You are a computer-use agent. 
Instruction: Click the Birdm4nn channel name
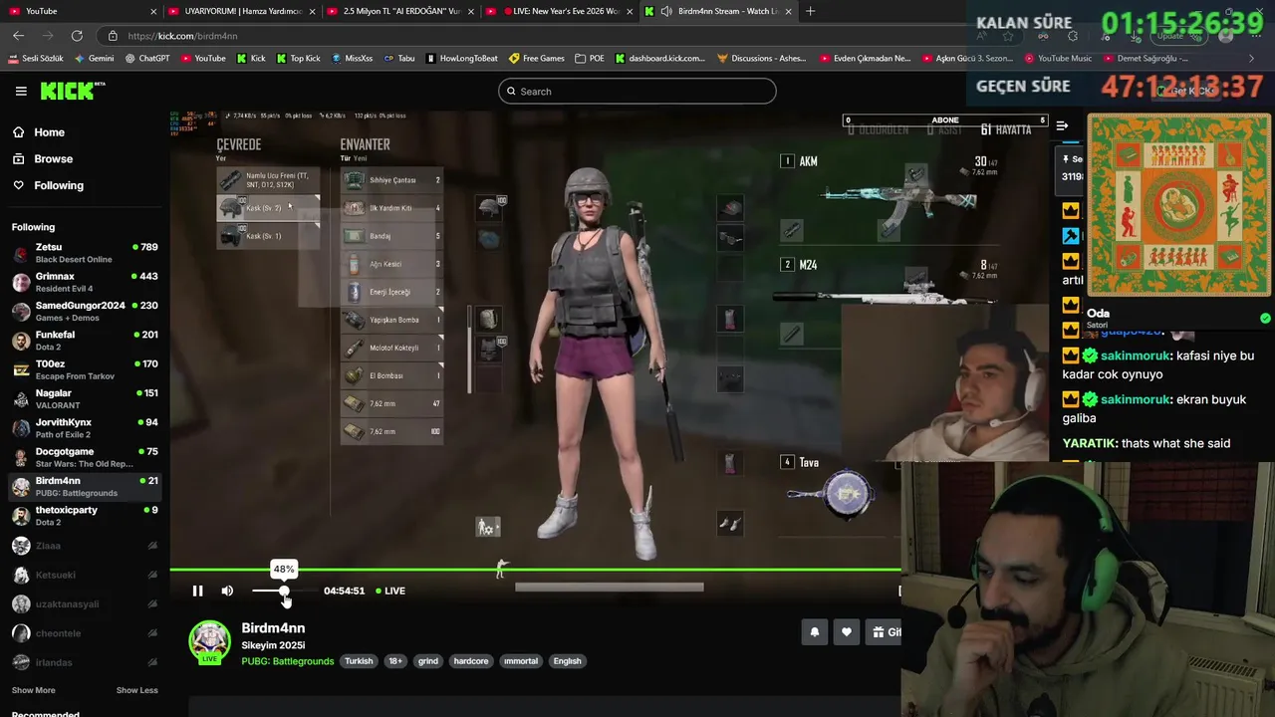pyautogui.click(x=273, y=628)
